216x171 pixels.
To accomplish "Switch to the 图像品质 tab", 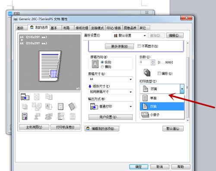I will coord(130,28).
